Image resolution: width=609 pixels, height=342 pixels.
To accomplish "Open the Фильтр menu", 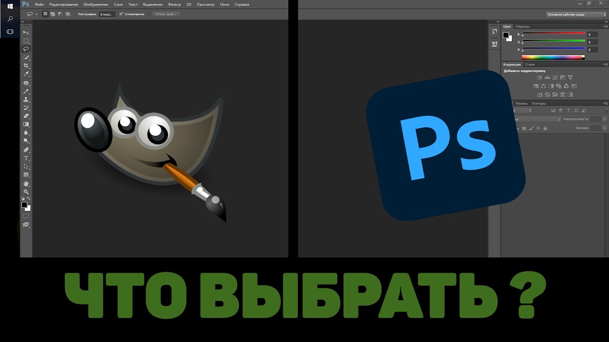I will (x=175, y=4).
